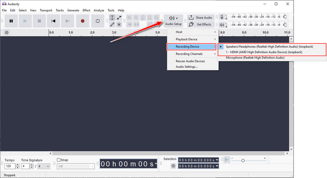Click the Stop button
The width and height of the screenshot is (327, 178).
click(39, 21)
